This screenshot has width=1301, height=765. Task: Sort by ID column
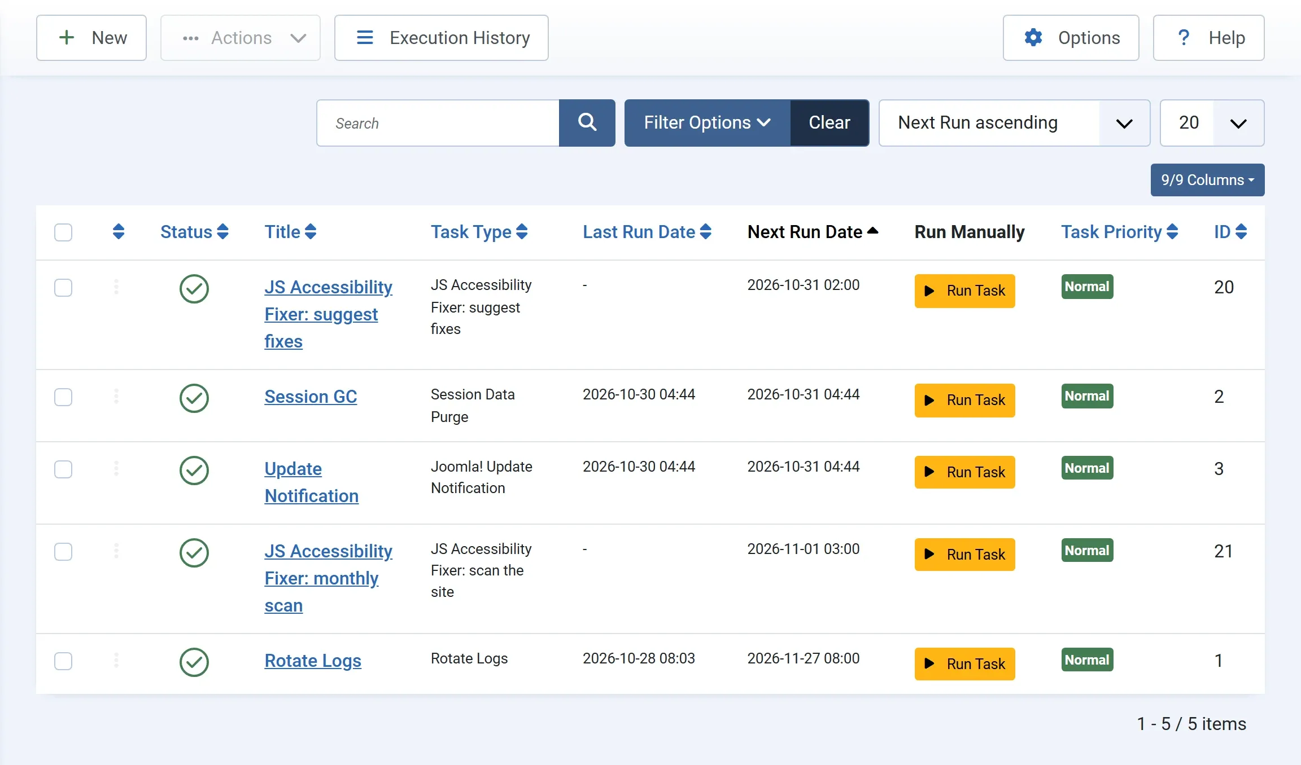[1230, 232]
